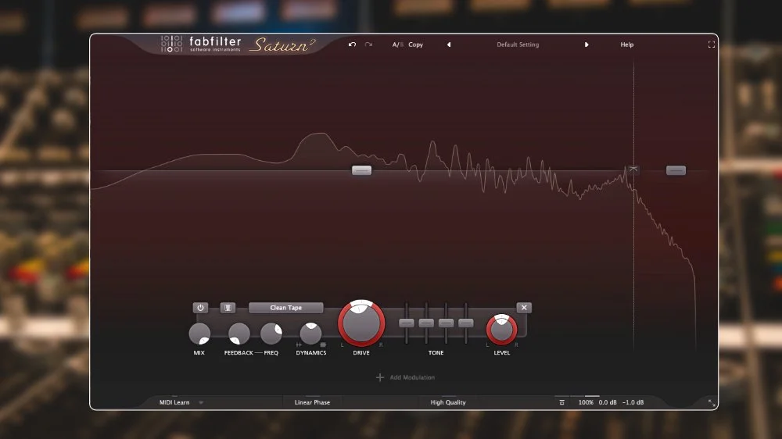Toggle High Quality mode
The image size is (782, 439).
pos(448,402)
